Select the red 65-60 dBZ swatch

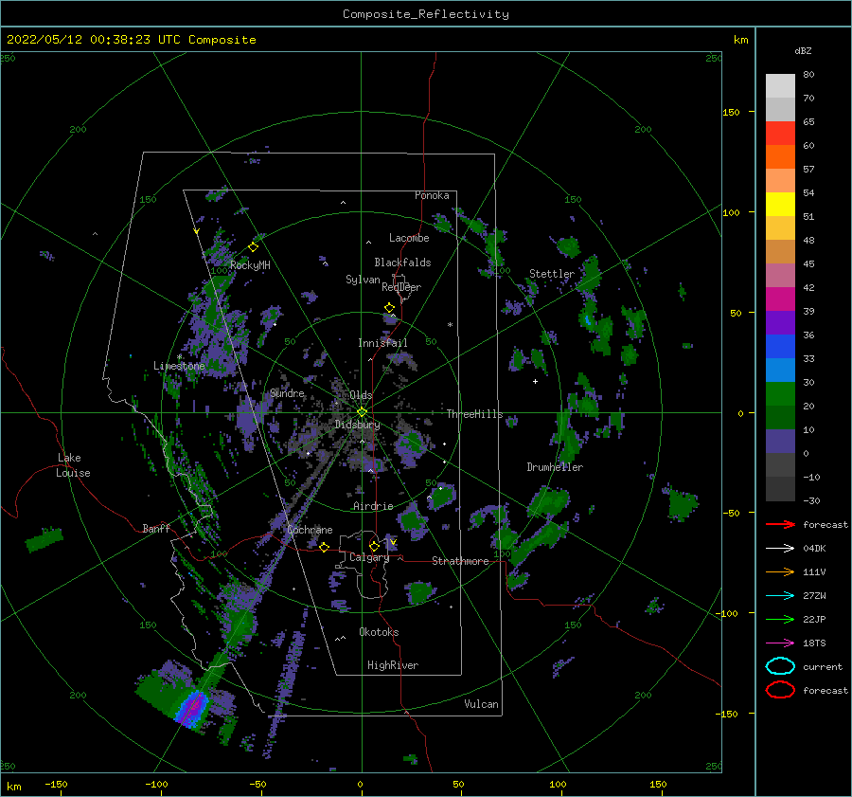tap(780, 134)
